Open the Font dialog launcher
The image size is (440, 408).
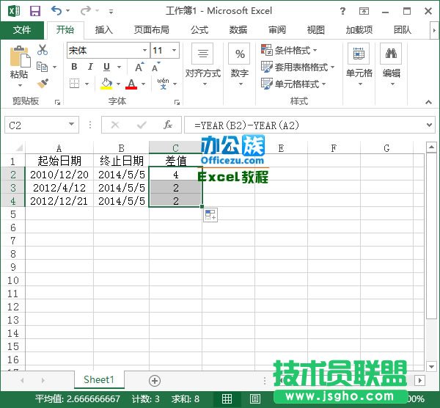pos(177,103)
